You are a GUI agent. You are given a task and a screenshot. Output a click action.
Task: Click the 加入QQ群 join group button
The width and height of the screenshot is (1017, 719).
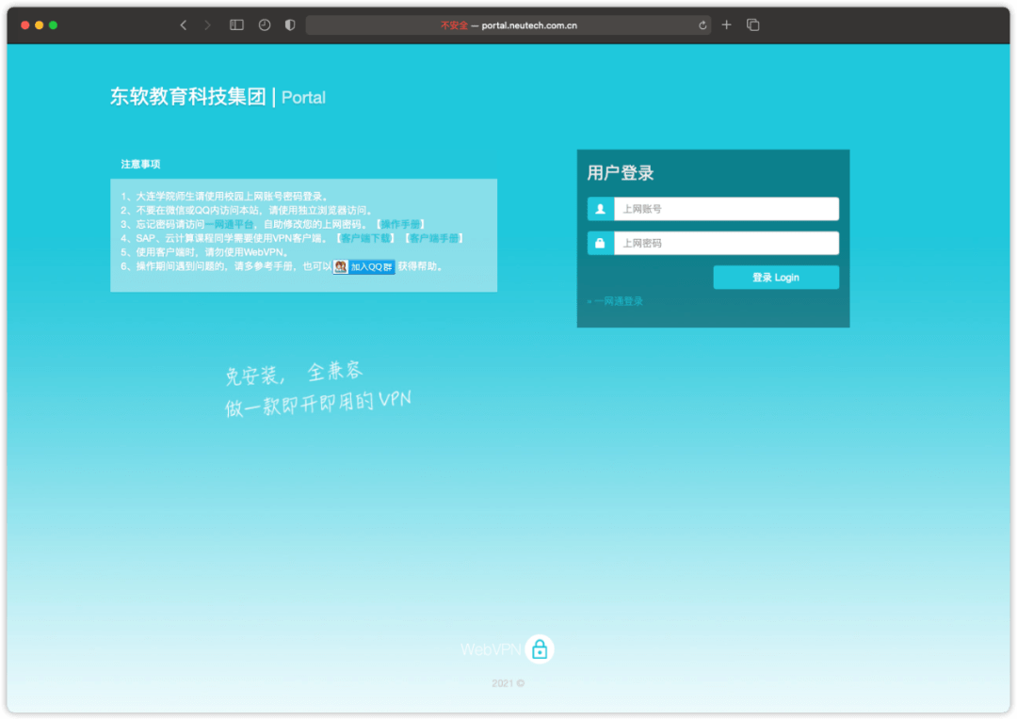pyautogui.click(x=372, y=266)
